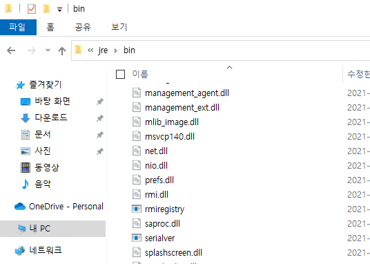Click the Properties checkmark icon in quick access toolbar
This screenshot has width=370, height=264.
[x=32, y=9]
